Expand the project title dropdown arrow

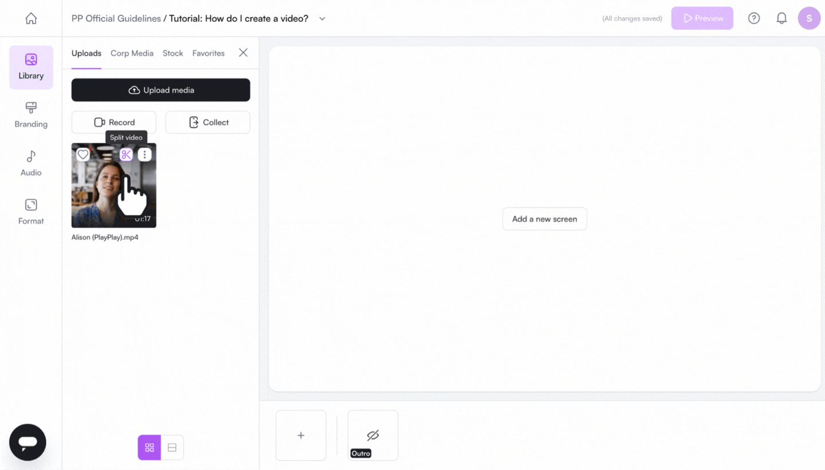click(x=322, y=18)
